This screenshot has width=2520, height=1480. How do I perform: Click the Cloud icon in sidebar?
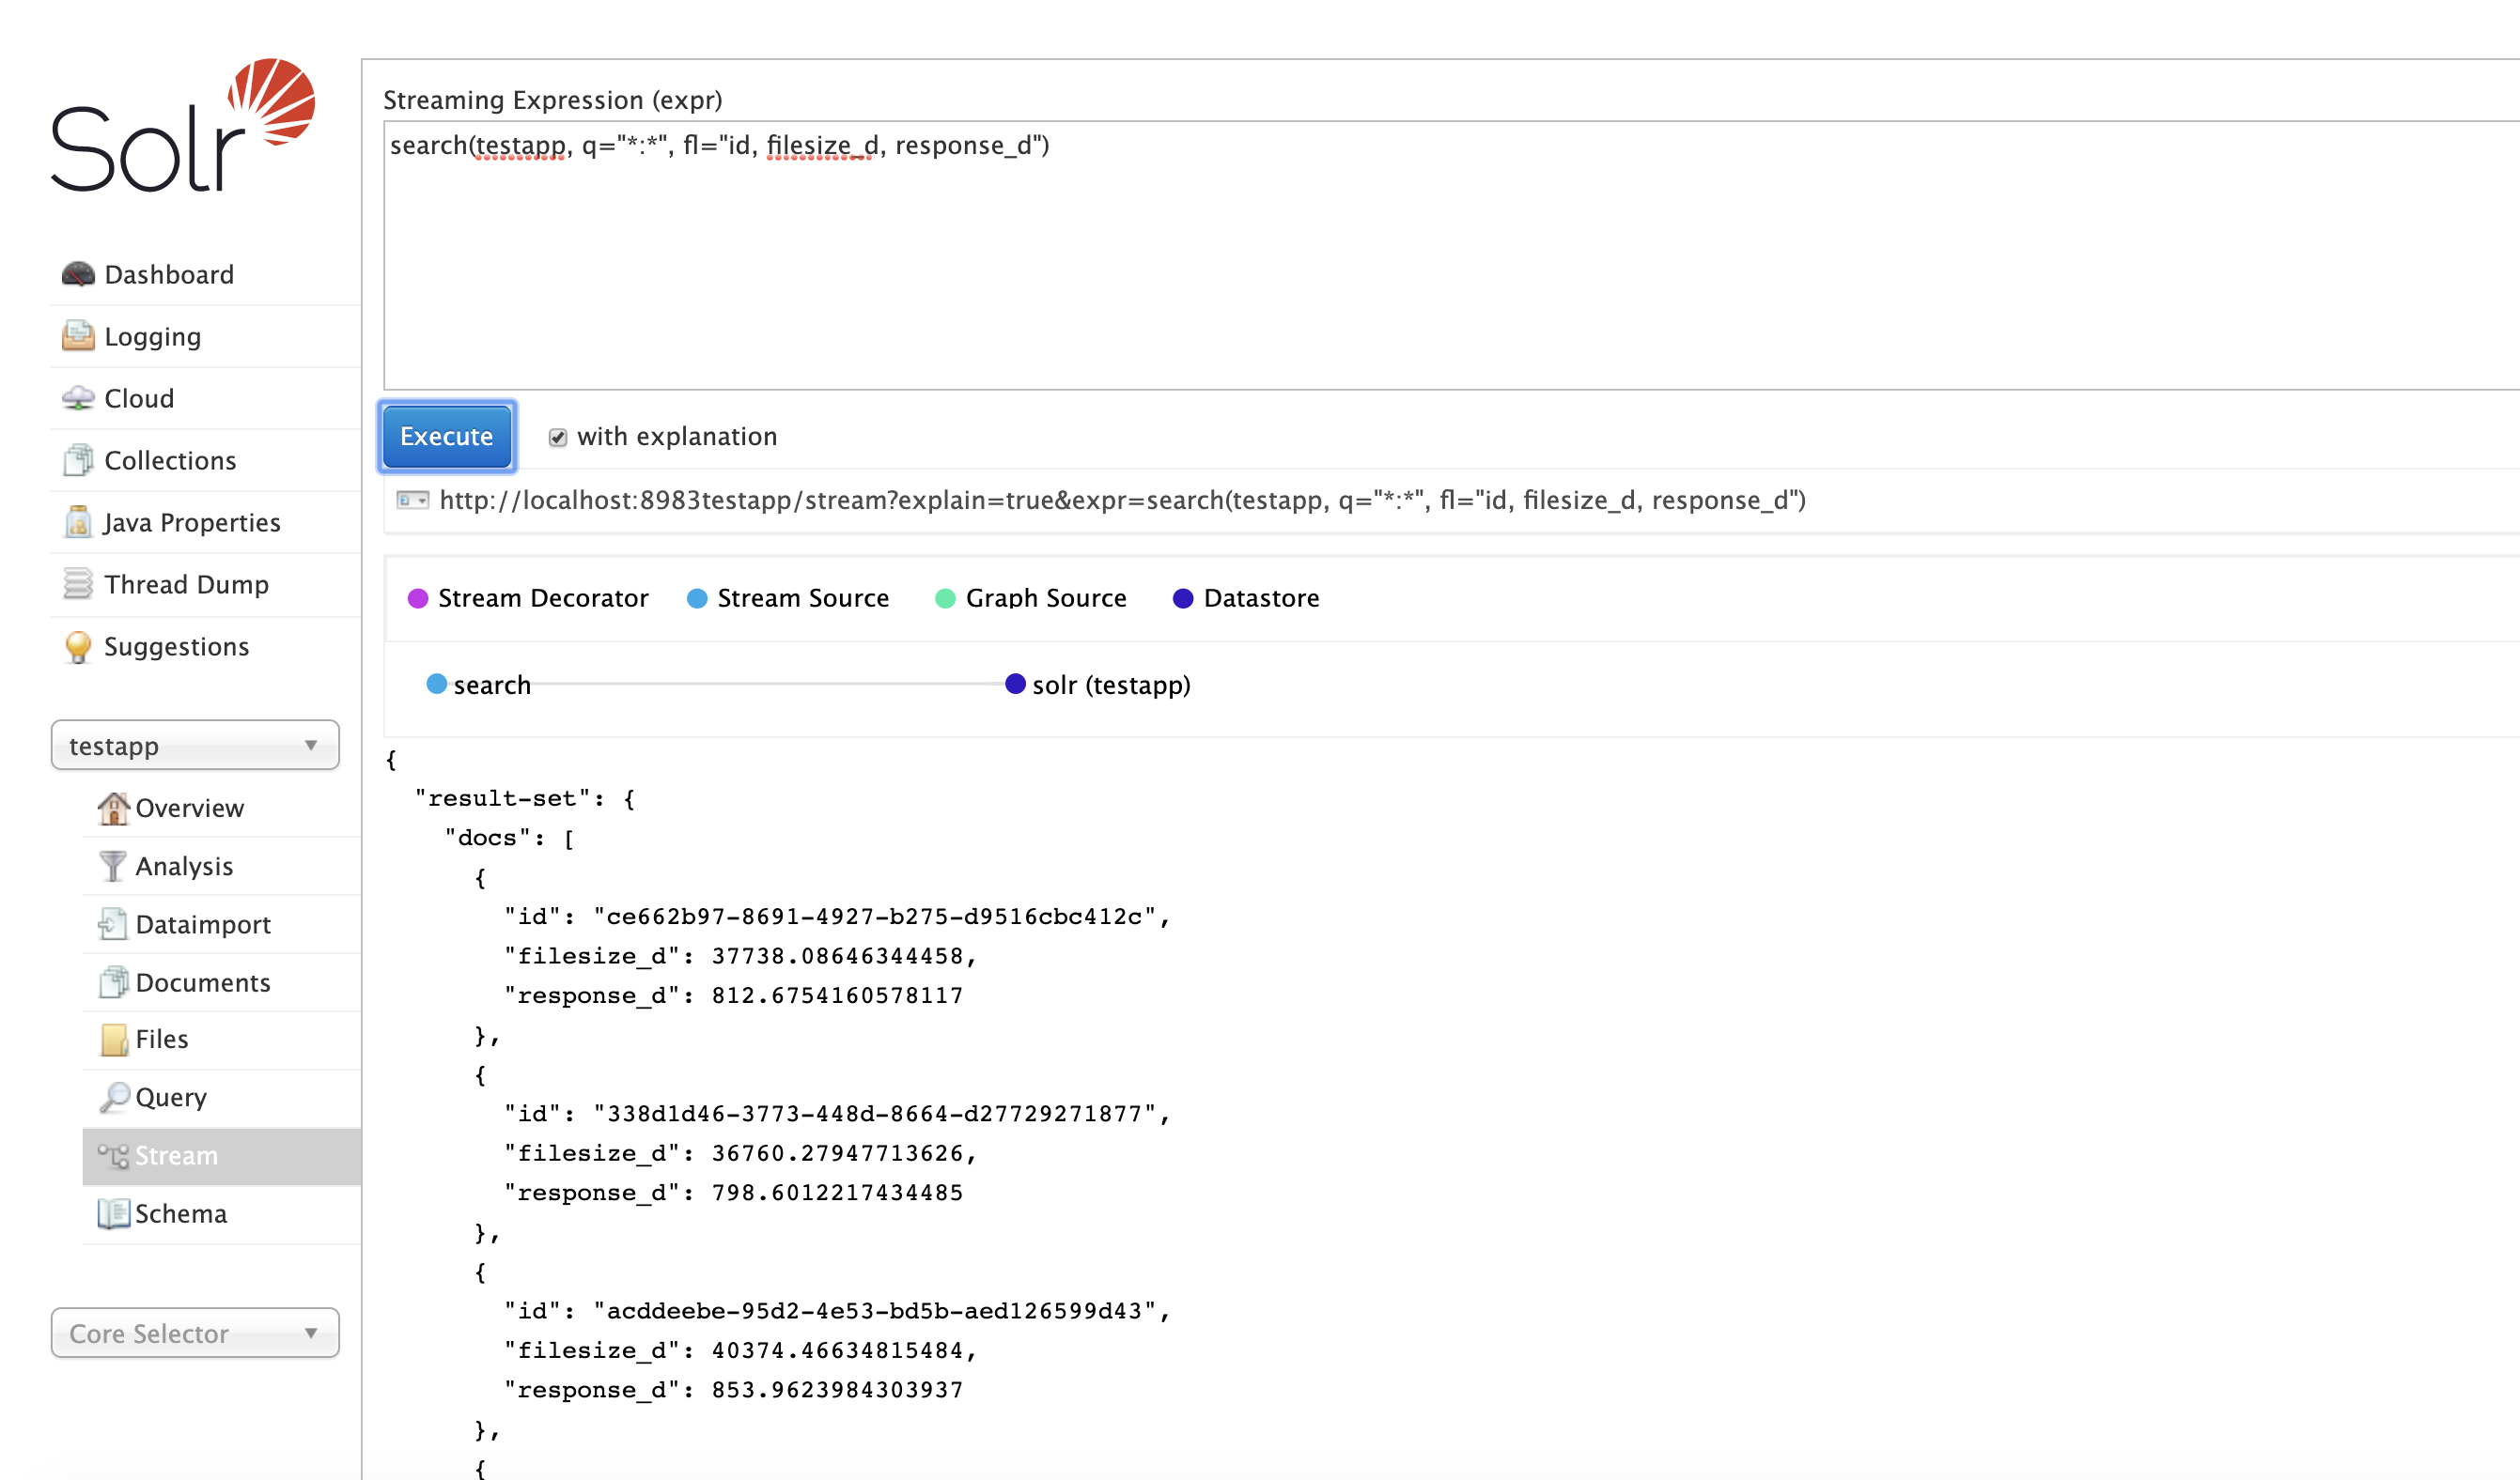tap(78, 398)
